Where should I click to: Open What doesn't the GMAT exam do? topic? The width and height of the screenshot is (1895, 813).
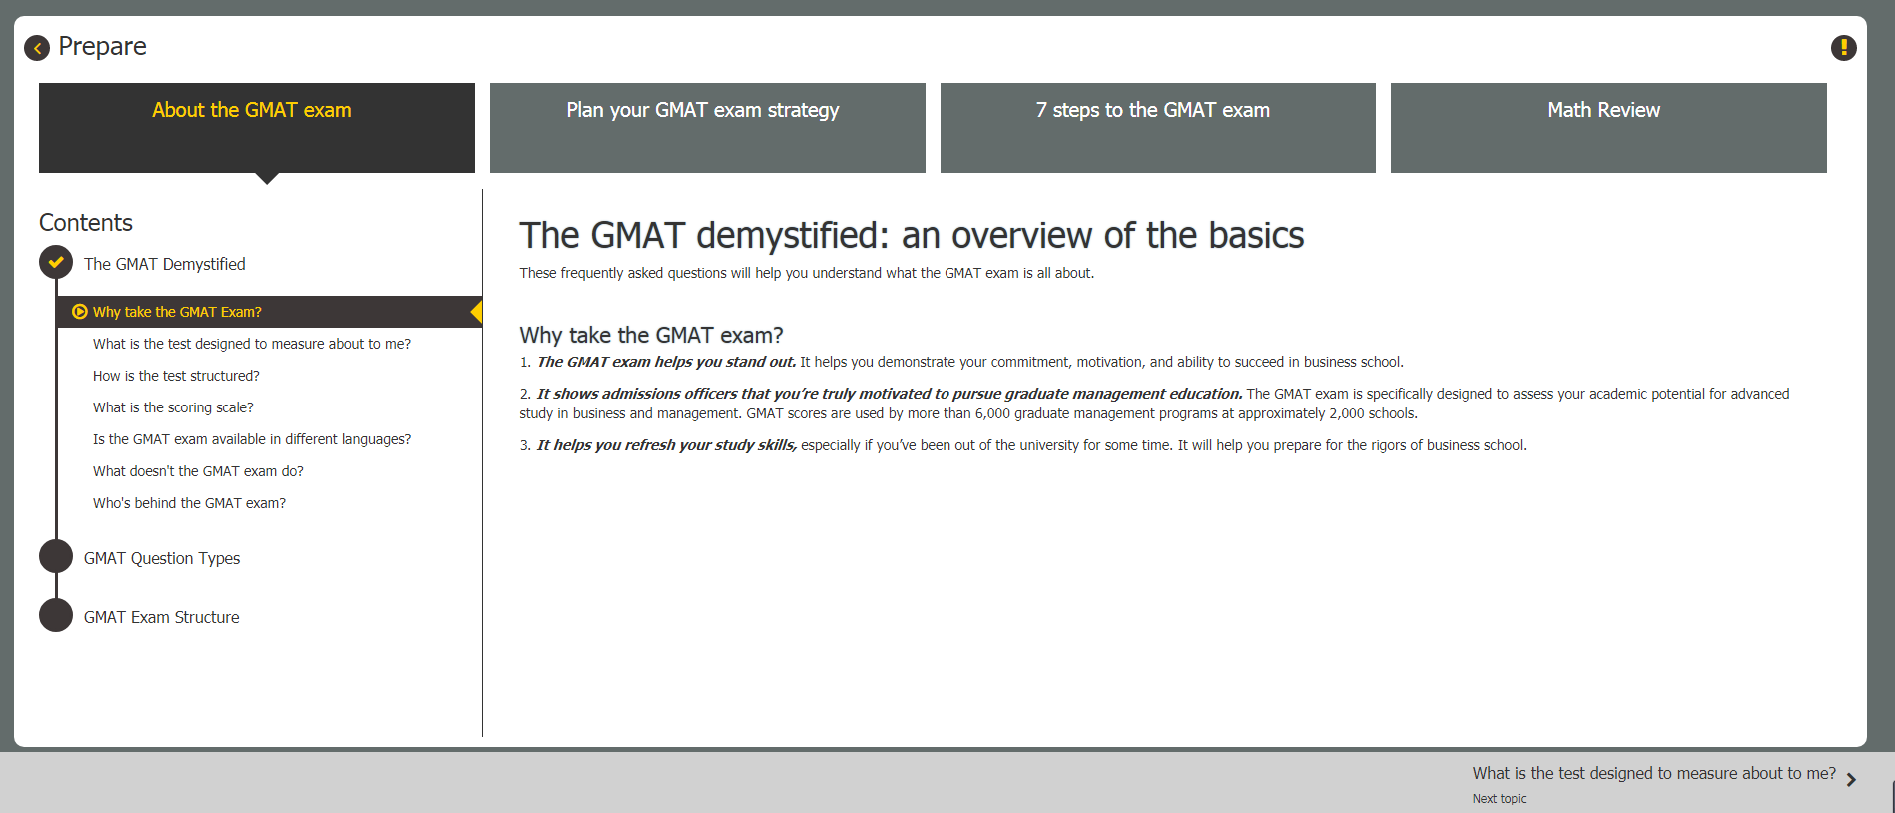tap(198, 471)
